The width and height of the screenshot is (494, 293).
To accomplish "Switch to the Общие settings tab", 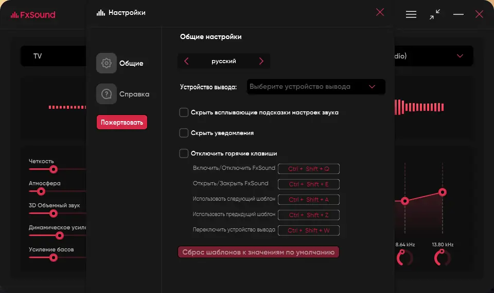I will (x=131, y=64).
